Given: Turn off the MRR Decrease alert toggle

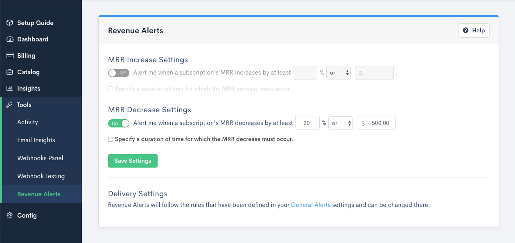Looking at the screenshot, I should [x=118, y=123].
